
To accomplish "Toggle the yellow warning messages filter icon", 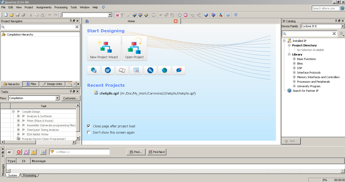I will [33, 152].
